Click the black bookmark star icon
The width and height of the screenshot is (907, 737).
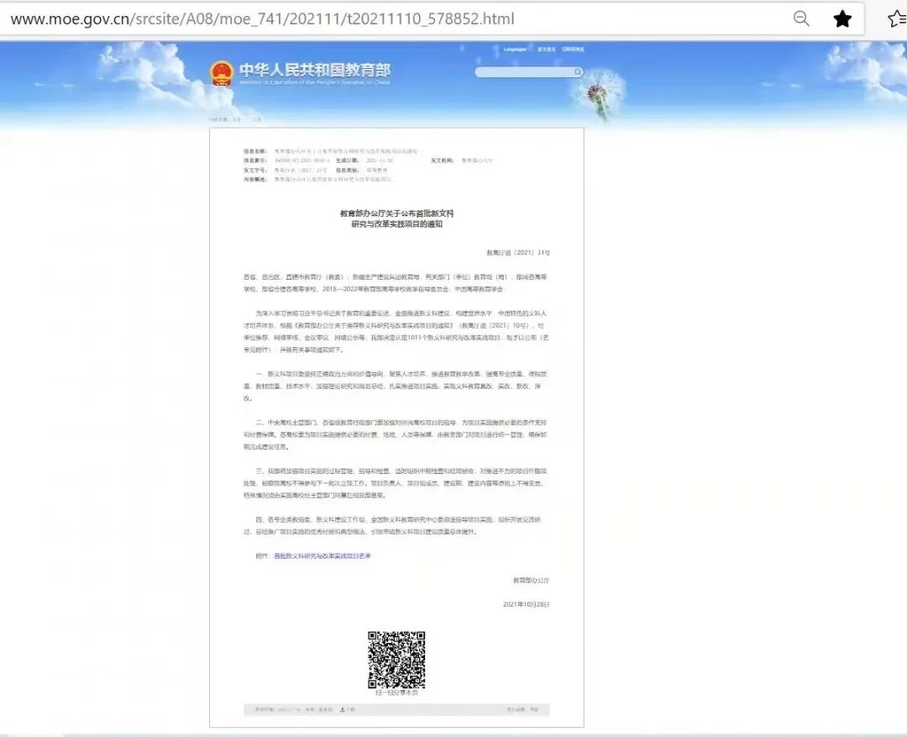click(841, 18)
